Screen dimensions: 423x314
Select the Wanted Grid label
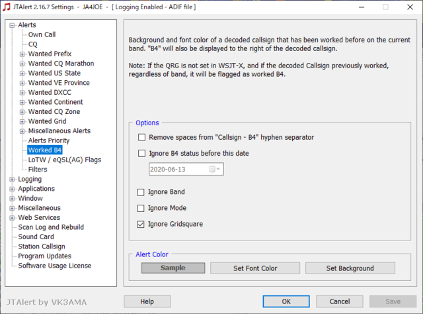pos(47,121)
